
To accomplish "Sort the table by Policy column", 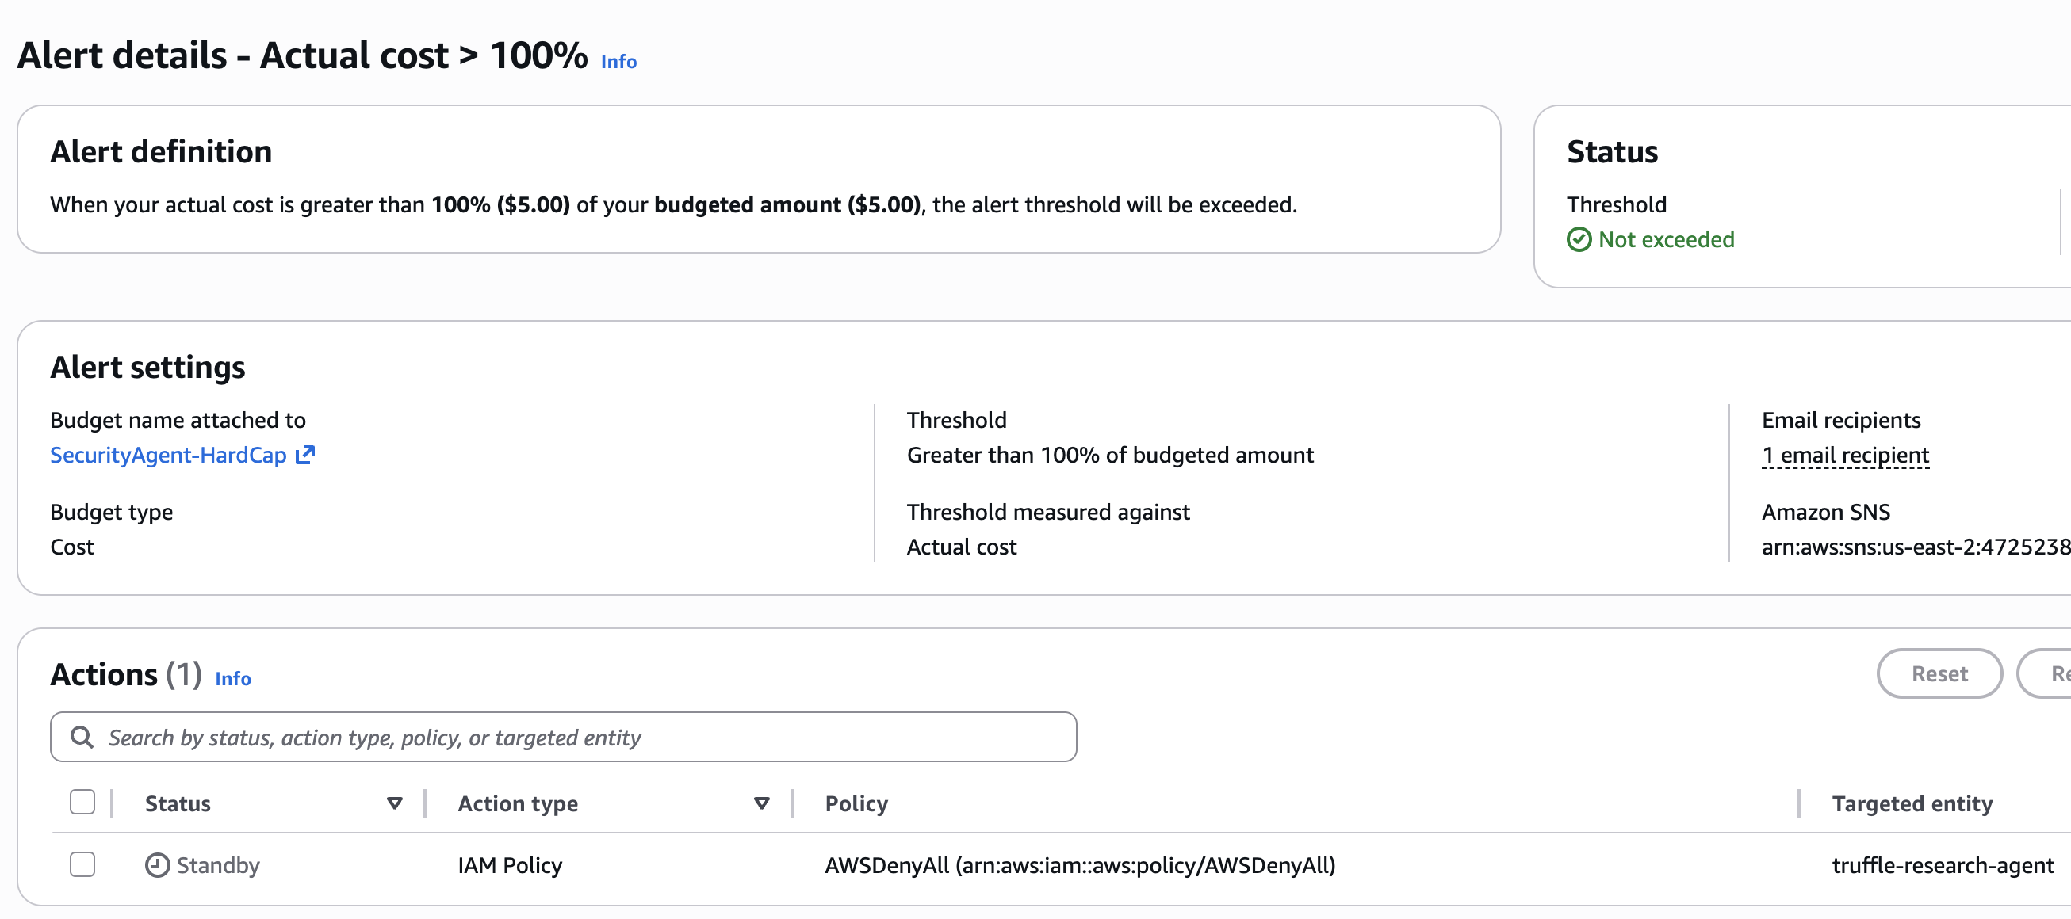I will coord(856,803).
